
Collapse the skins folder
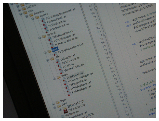click(55, 107)
